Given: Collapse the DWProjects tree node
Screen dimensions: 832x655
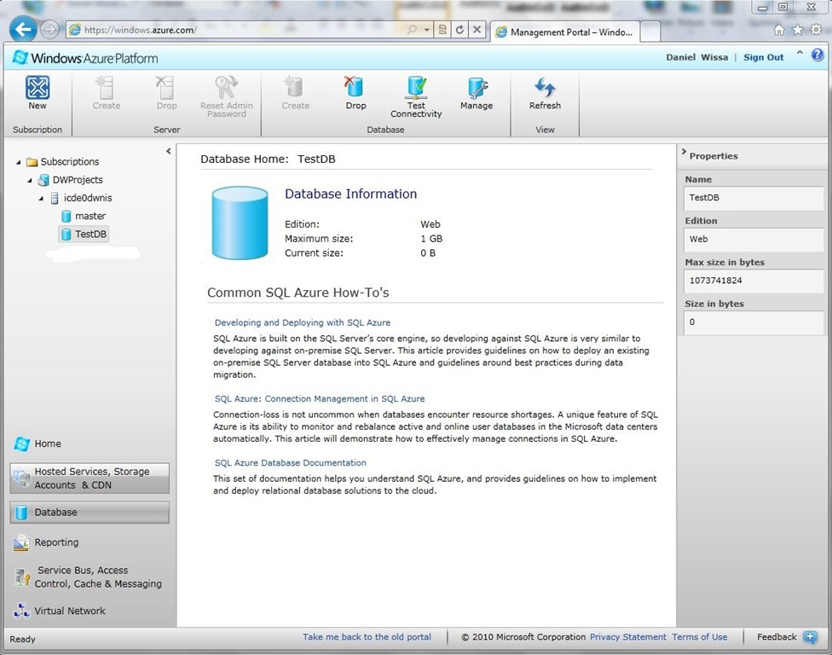Looking at the screenshot, I should [30, 181].
